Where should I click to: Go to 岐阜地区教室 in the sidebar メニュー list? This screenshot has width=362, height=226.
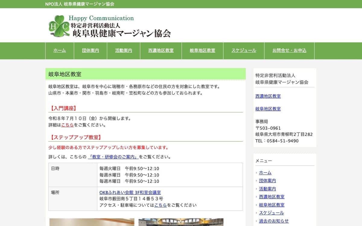tap(272, 205)
